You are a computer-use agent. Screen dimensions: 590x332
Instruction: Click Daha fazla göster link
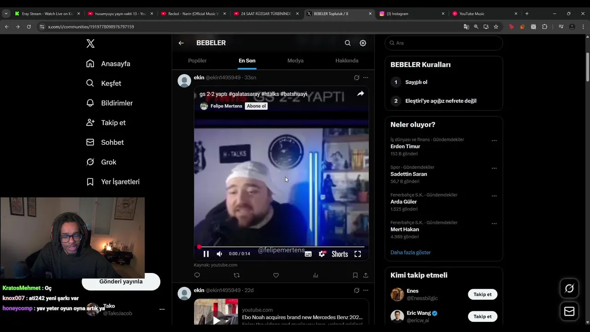[411, 253]
